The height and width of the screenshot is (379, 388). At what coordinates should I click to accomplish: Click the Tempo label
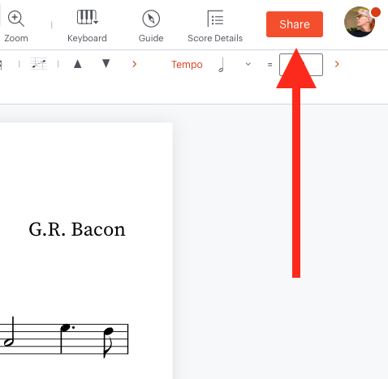[x=187, y=65]
